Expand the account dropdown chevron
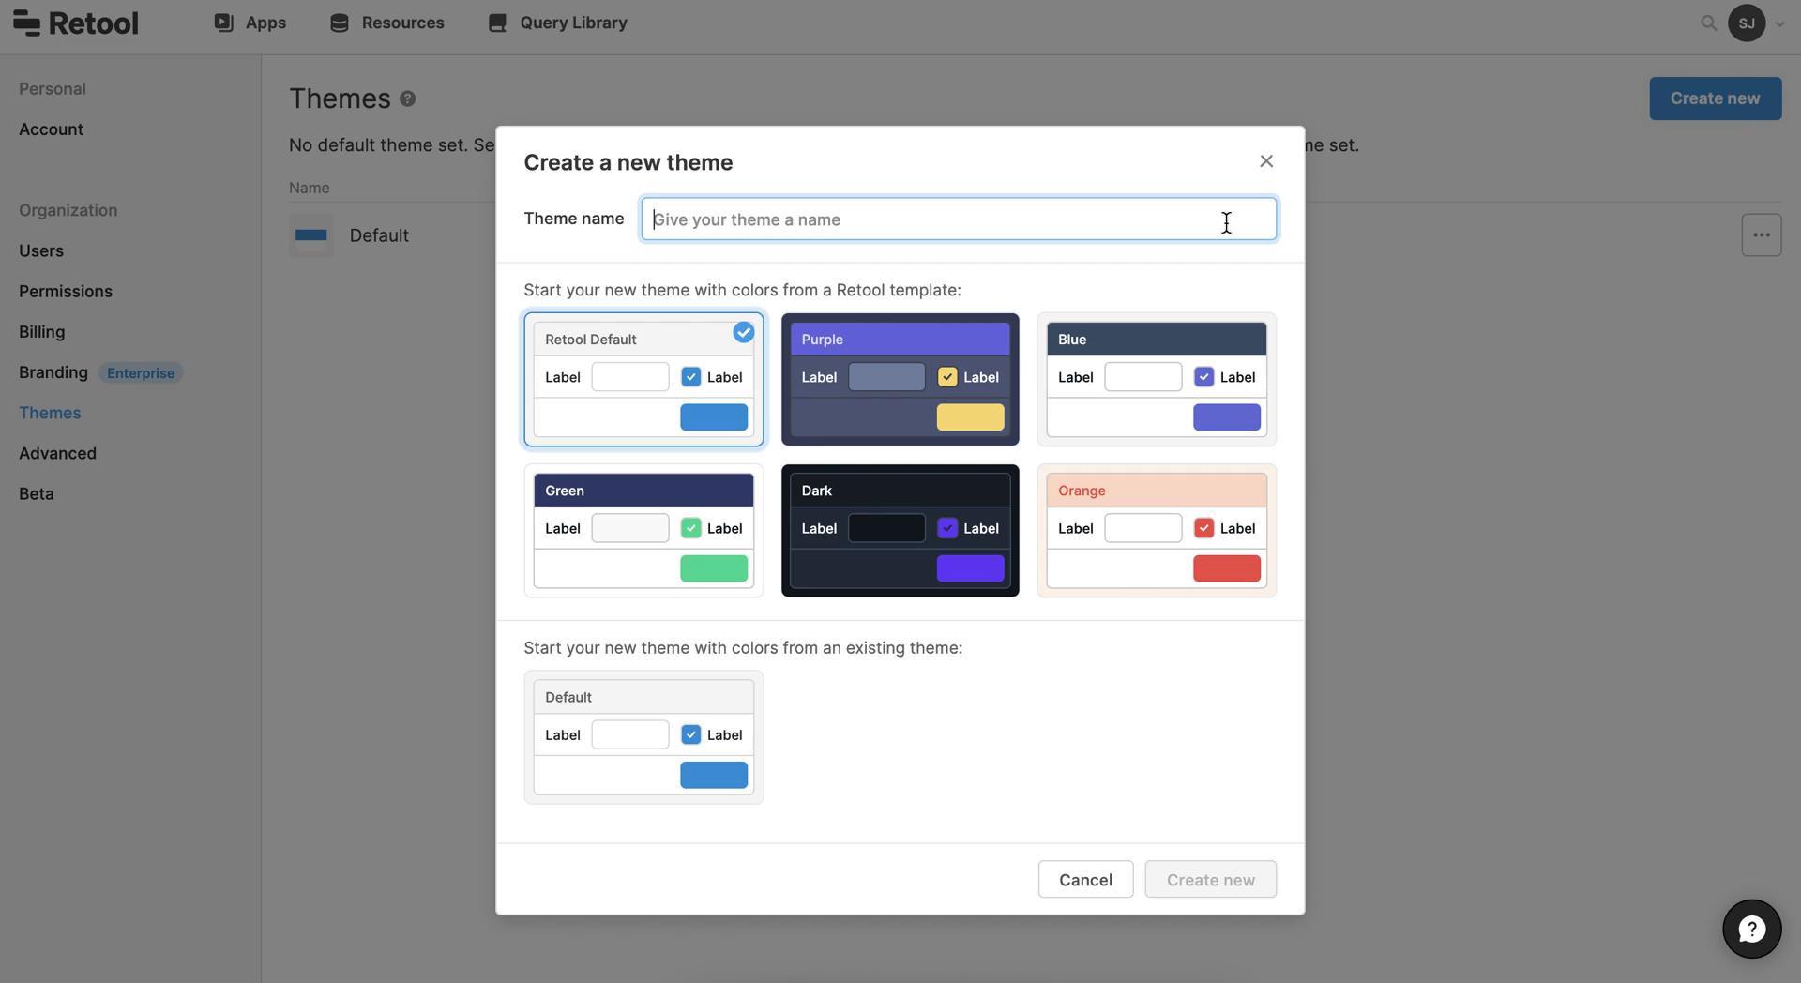Screen dimensions: 1801x983 1779,24
